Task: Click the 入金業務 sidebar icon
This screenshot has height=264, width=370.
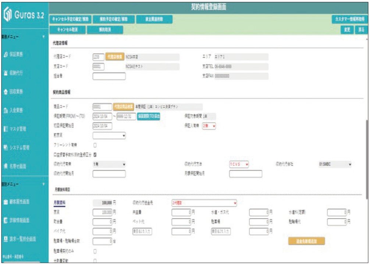Action: [x=6, y=110]
